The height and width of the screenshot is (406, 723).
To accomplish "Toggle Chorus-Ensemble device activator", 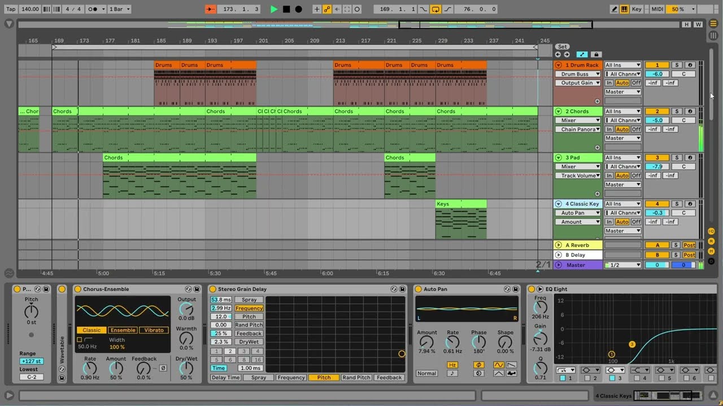I will pyautogui.click(x=78, y=289).
